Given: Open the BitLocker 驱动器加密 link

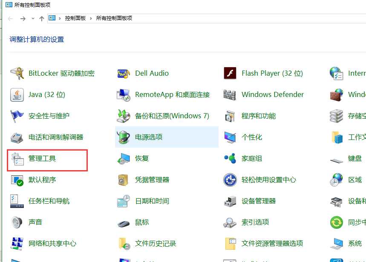Looking at the screenshot, I should [61, 73].
